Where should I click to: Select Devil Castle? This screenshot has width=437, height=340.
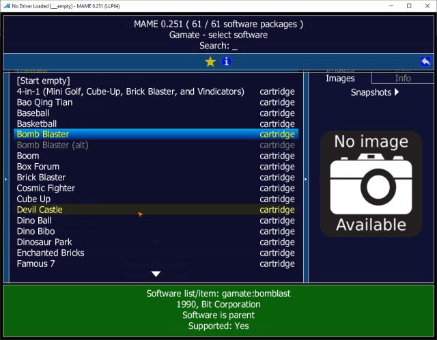pyautogui.click(x=156, y=210)
